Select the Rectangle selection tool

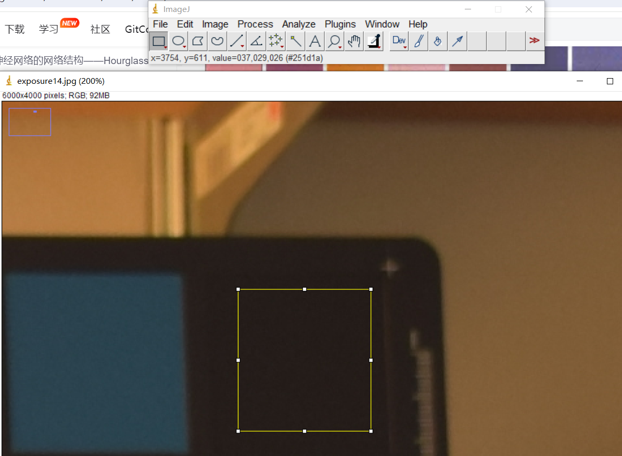click(159, 41)
